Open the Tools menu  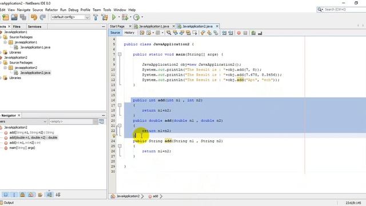pos(107,10)
